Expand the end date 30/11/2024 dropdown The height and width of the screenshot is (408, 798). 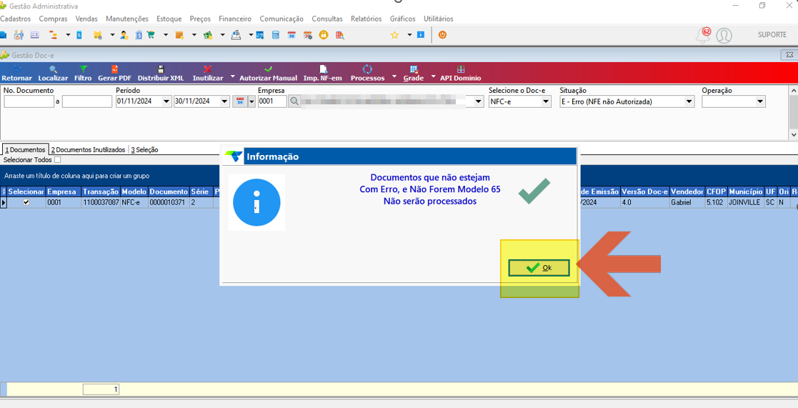point(224,101)
